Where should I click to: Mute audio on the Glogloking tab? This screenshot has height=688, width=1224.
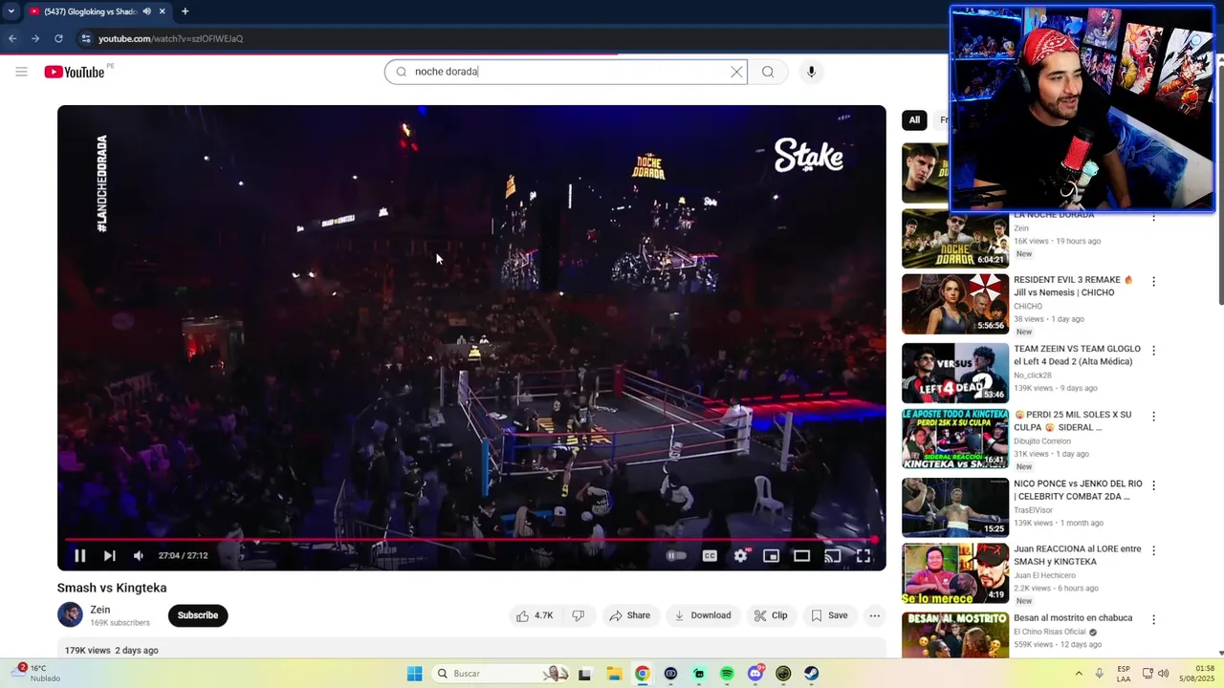pyautogui.click(x=146, y=11)
